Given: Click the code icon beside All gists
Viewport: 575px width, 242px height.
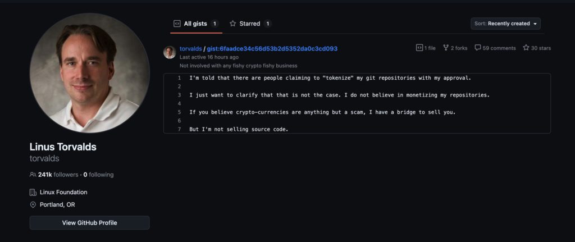Looking at the screenshot, I should [177, 24].
